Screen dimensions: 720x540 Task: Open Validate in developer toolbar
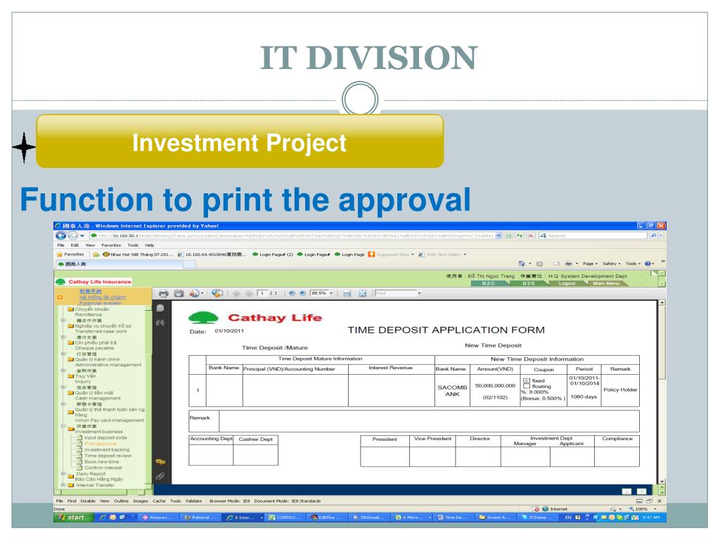click(193, 501)
